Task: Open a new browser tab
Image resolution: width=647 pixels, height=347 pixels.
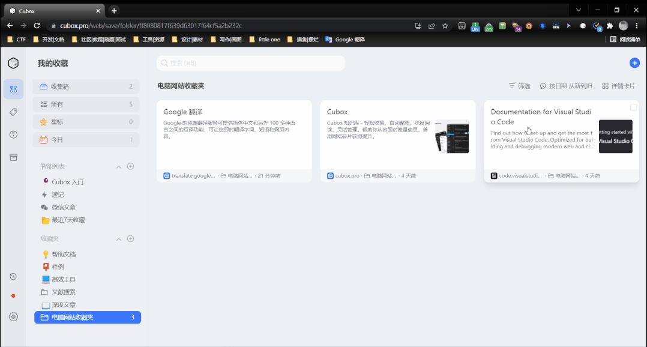Action: tap(114, 11)
